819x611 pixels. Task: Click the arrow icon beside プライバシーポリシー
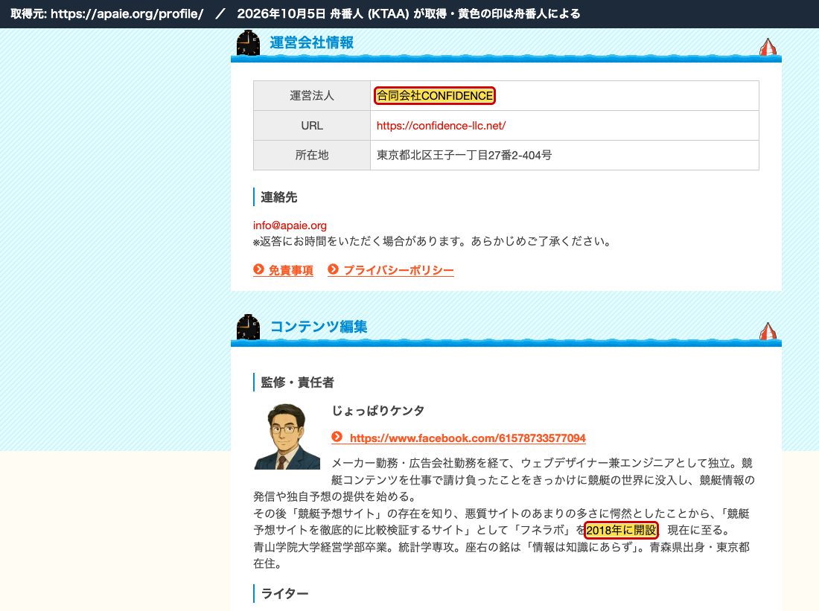[334, 269]
